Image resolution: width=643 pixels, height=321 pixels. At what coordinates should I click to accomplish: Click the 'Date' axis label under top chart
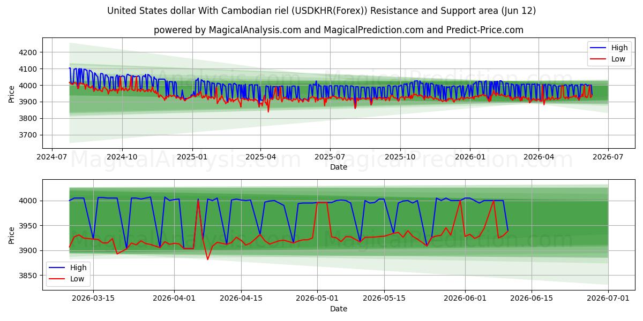pyautogui.click(x=339, y=167)
